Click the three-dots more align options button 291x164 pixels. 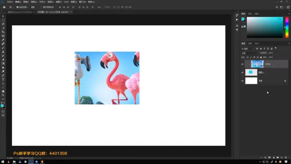pos(99,7)
